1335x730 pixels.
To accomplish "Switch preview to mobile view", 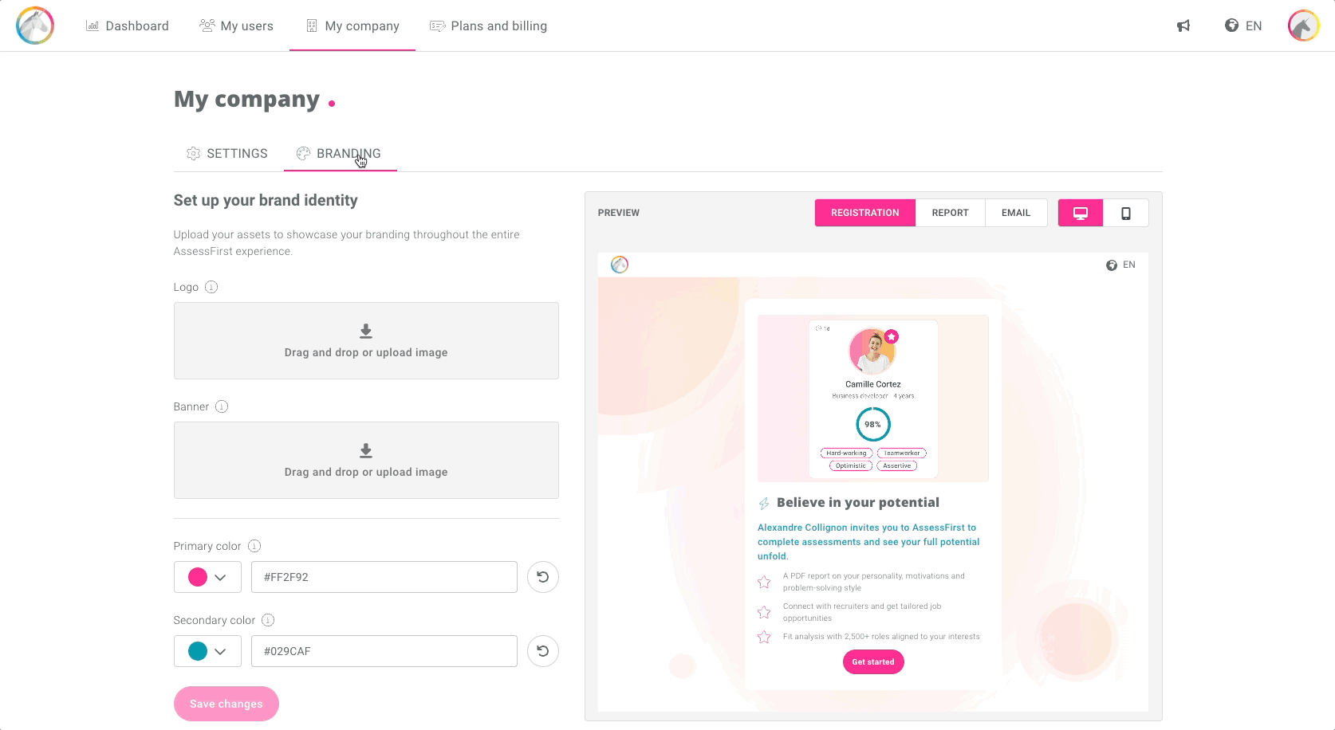I will tap(1126, 213).
